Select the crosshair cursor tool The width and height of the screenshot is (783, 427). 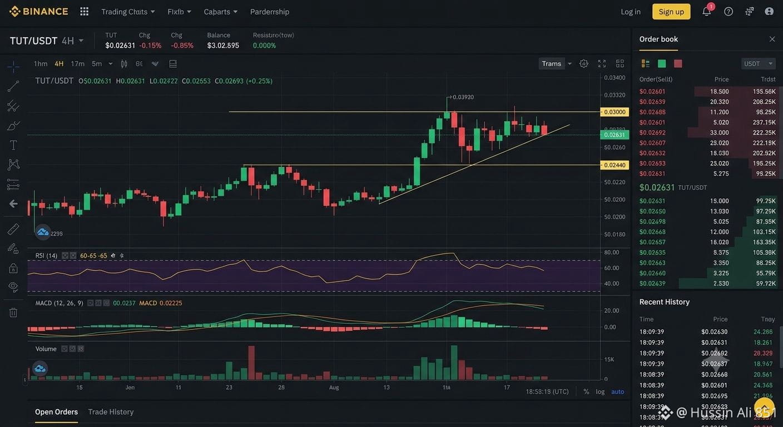[x=13, y=67]
